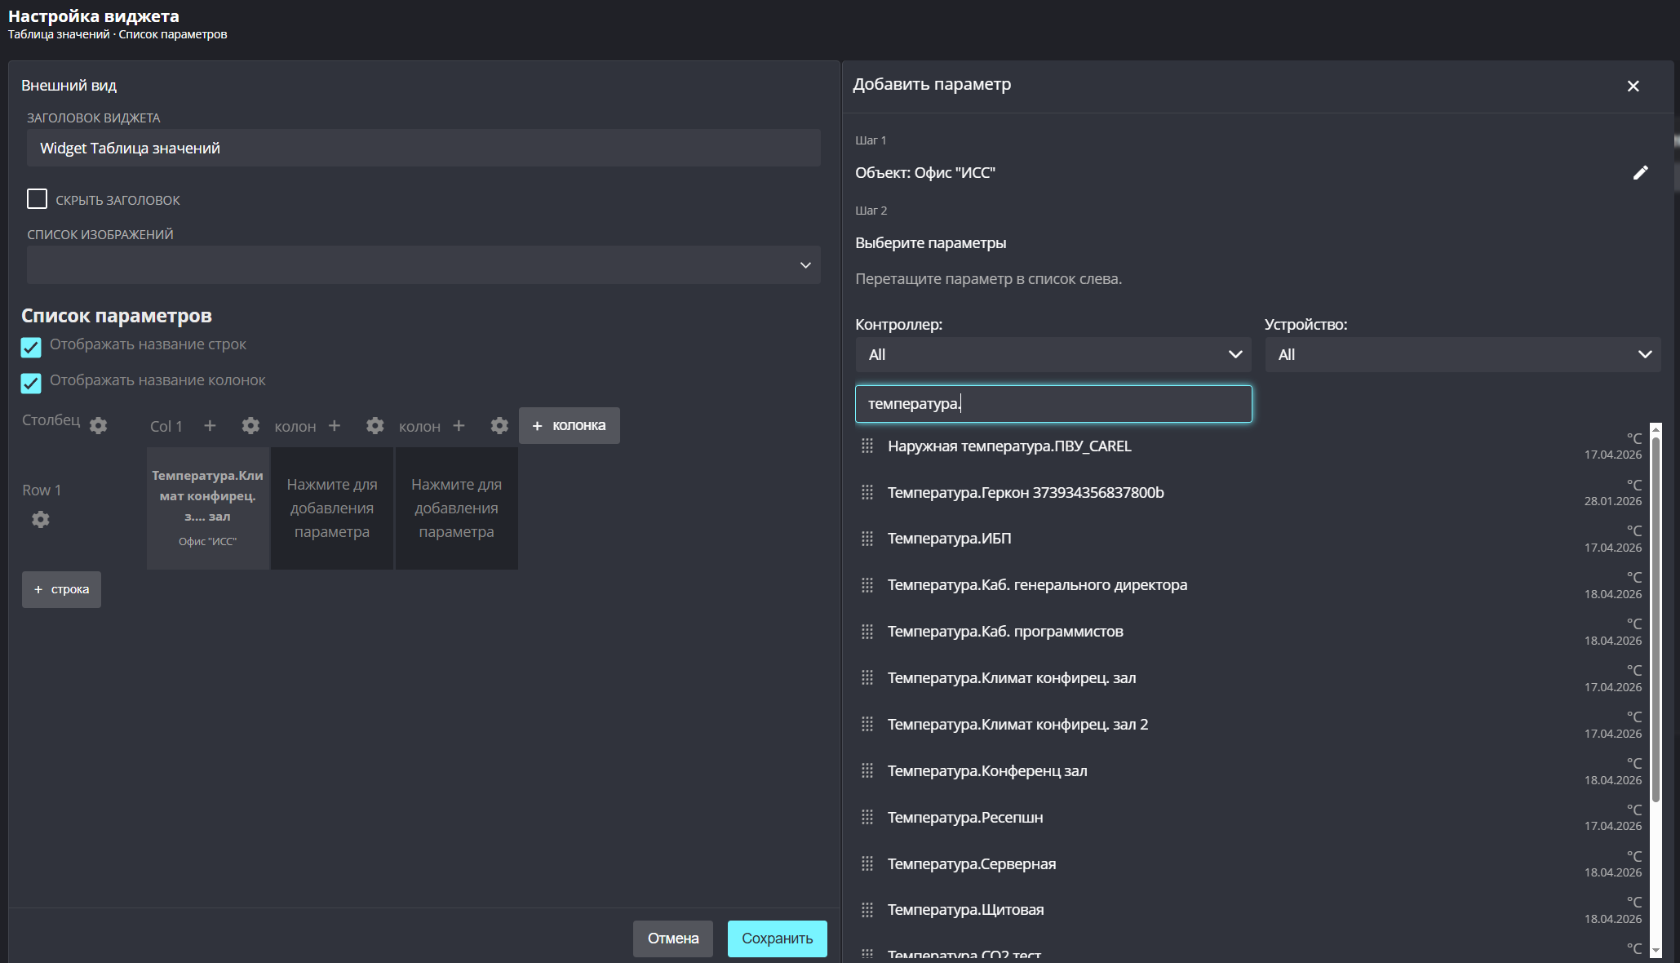Screen dimensions: 1680x963
Task: Click the gear icon left of second колон
Action: coord(375,425)
